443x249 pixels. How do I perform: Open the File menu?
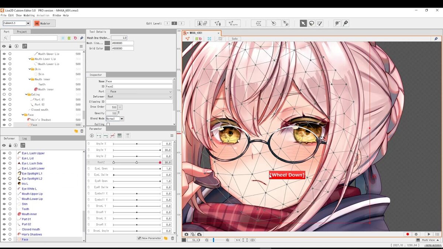click(x=3, y=15)
